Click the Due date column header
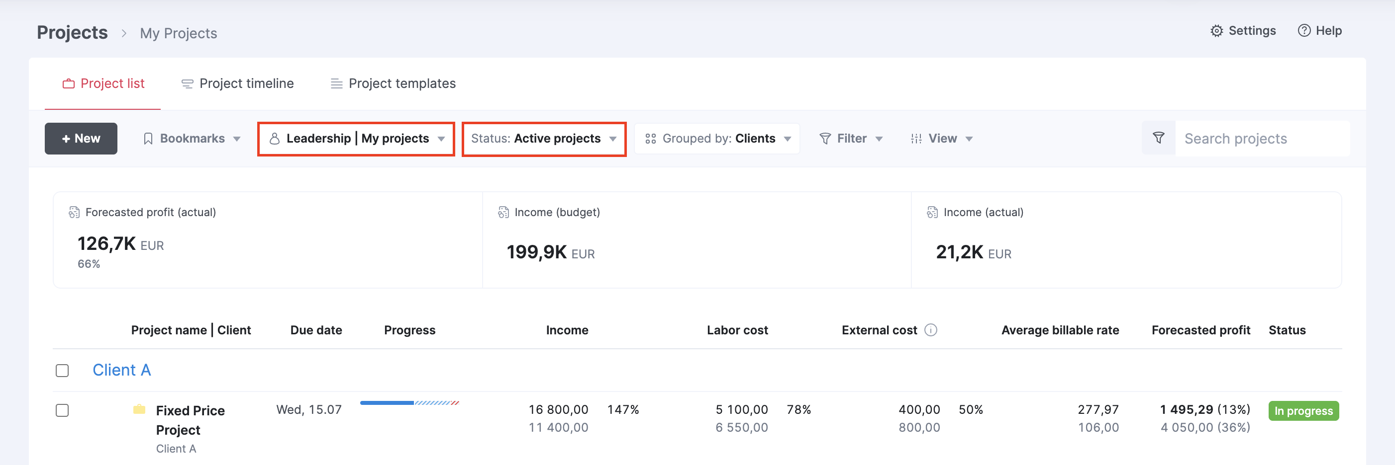This screenshot has height=465, width=1395. (316, 330)
